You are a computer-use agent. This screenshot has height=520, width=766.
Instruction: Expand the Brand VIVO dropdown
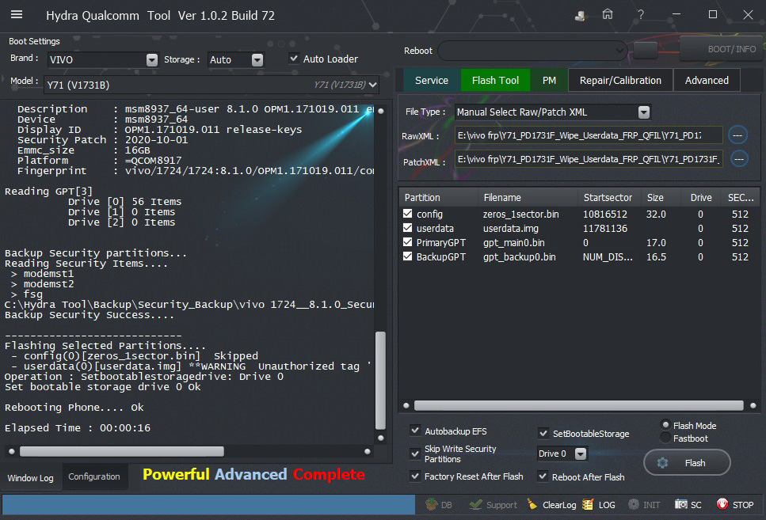point(152,60)
